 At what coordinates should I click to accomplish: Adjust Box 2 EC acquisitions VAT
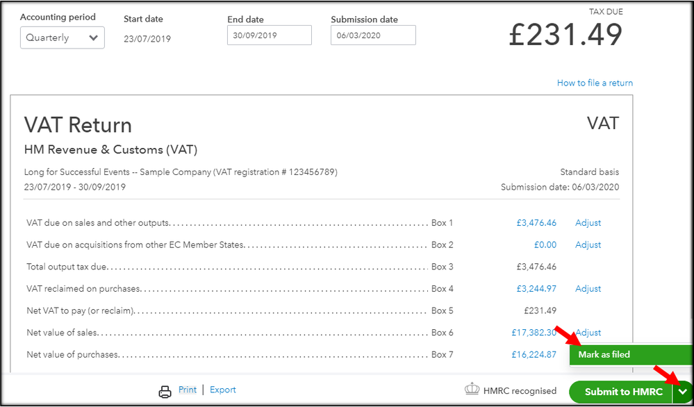point(588,244)
